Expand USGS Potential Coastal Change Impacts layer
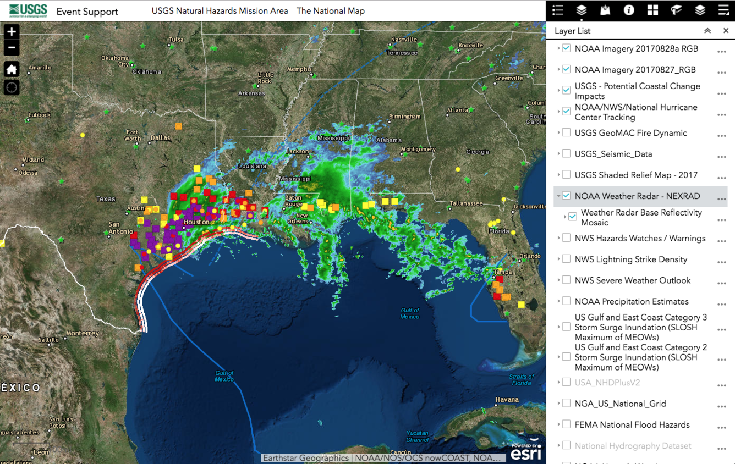The image size is (735, 464). pyautogui.click(x=558, y=90)
